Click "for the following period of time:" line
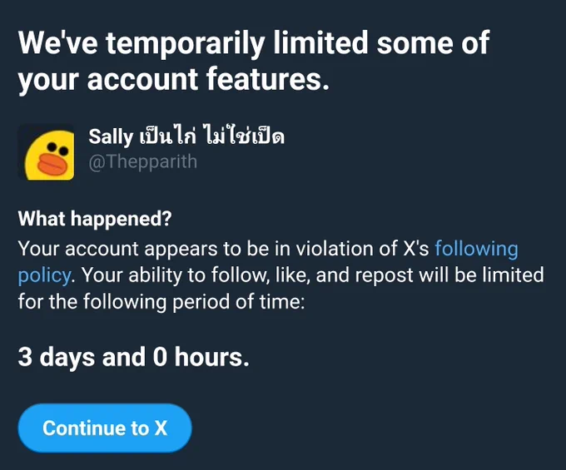The width and height of the screenshot is (566, 470). (161, 302)
